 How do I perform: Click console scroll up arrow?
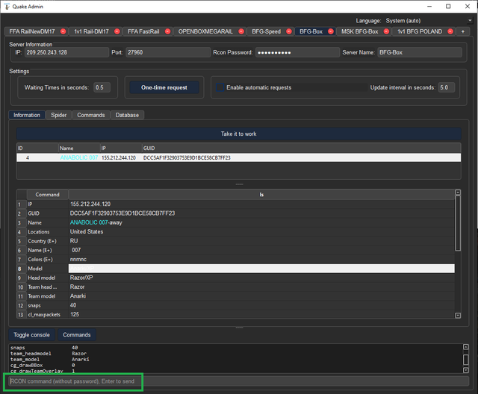point(466,347)
